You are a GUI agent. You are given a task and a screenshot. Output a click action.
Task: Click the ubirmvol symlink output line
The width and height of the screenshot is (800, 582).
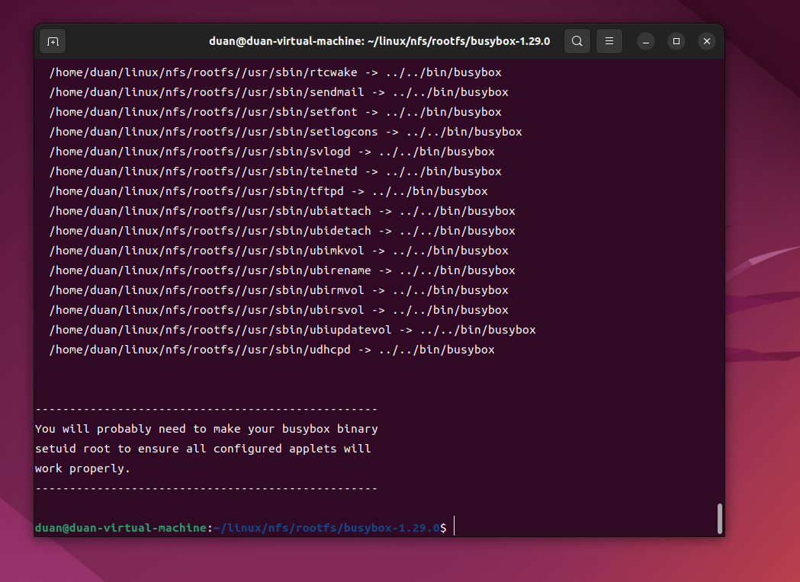278,290
